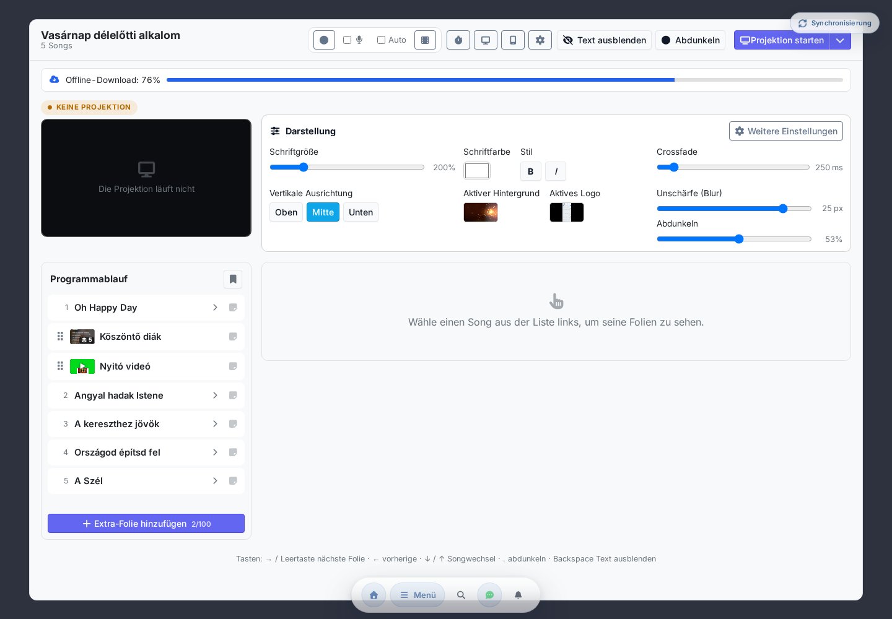Open the Menü item in dock

418,595
